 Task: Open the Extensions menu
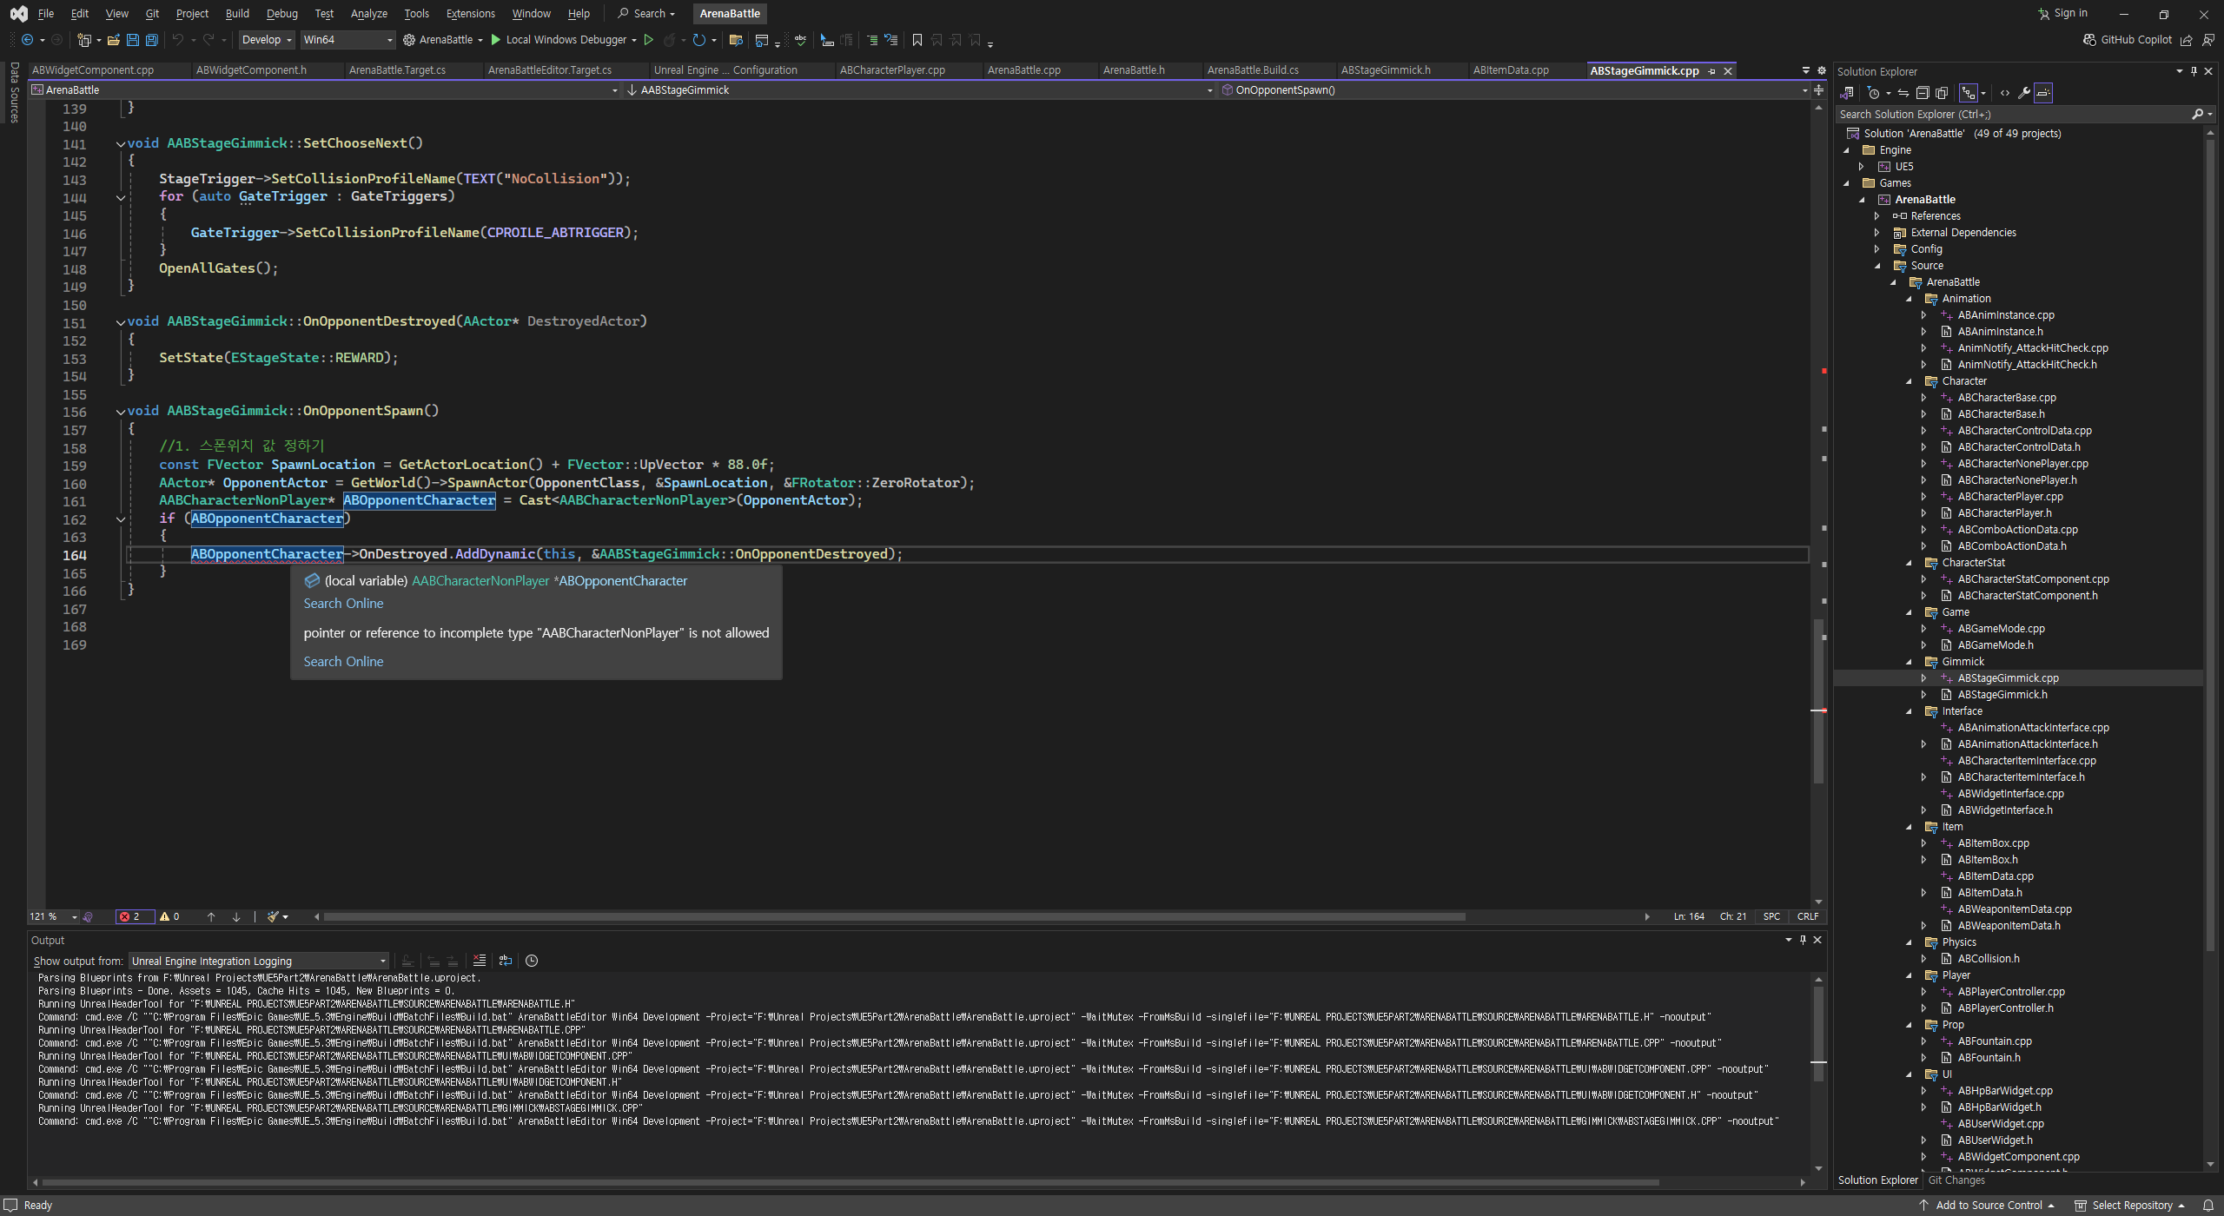(x=470, y=13)
